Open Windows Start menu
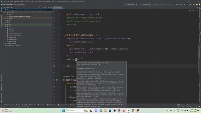 click(x=63, y=110)
